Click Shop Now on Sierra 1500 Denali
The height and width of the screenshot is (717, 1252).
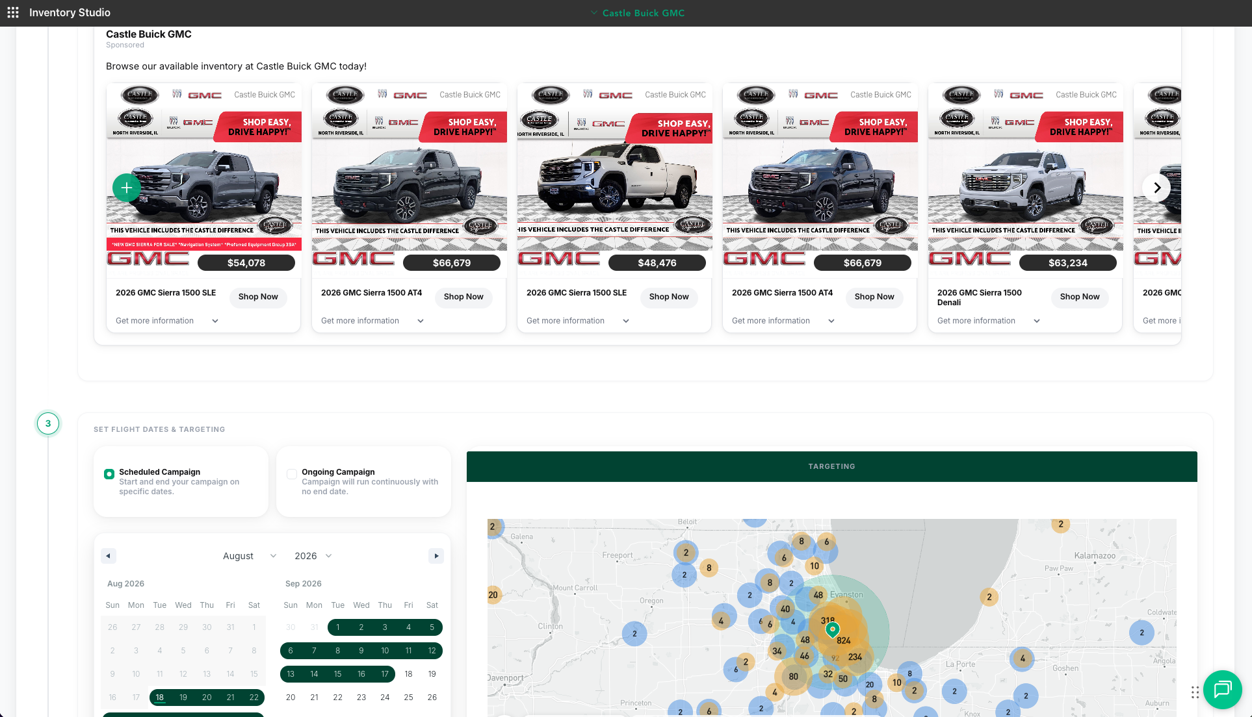tap(1080, 297)
